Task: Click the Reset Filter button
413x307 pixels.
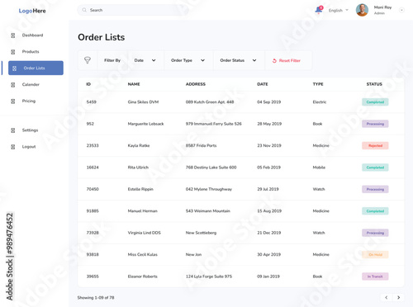Action: (287, 60)
